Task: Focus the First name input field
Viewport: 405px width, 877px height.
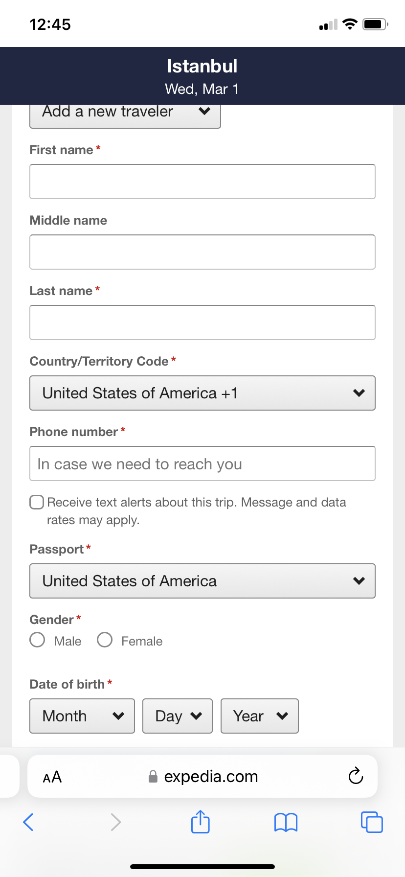Action: 202,182
